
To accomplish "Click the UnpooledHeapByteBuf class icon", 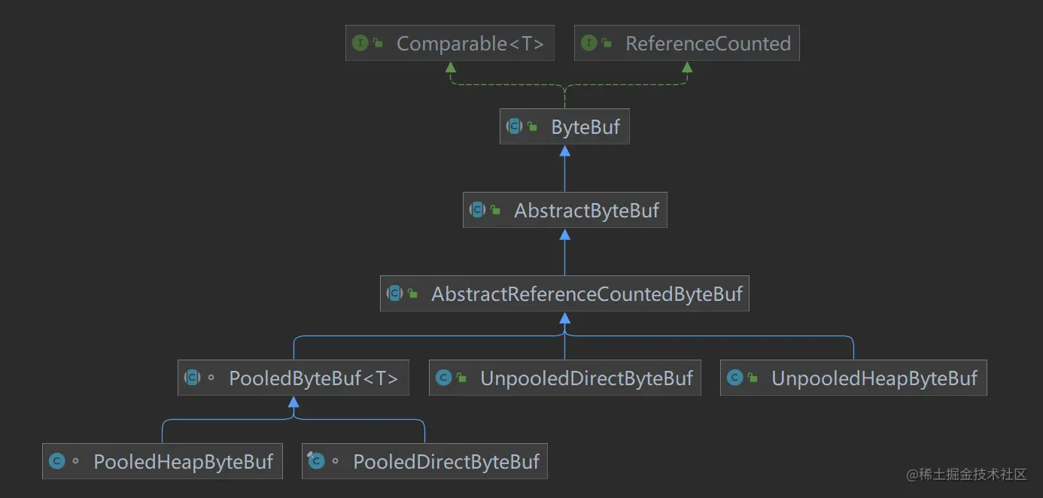I will [x=735, y=378].
